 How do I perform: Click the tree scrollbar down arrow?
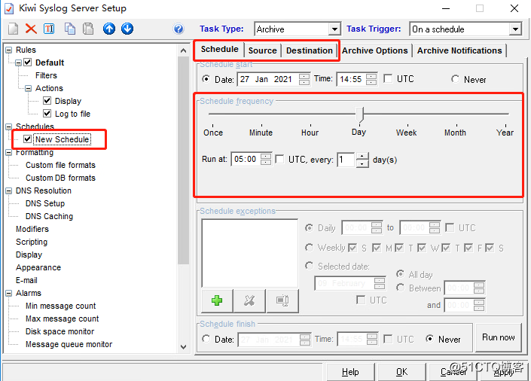click(x=183, y=347)
